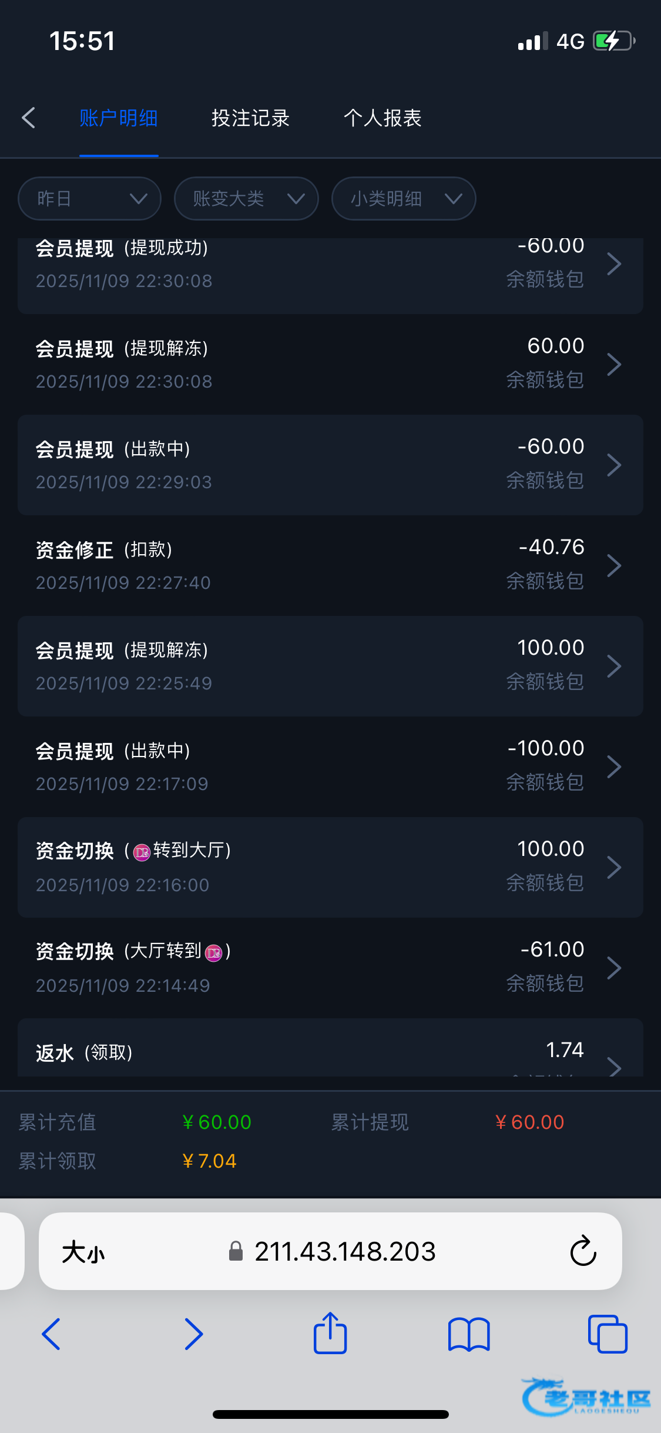Open the 小类明细 subcategory dropdown
The width and height of the screenshot is (661, 1433).
[x=404, y=199]
